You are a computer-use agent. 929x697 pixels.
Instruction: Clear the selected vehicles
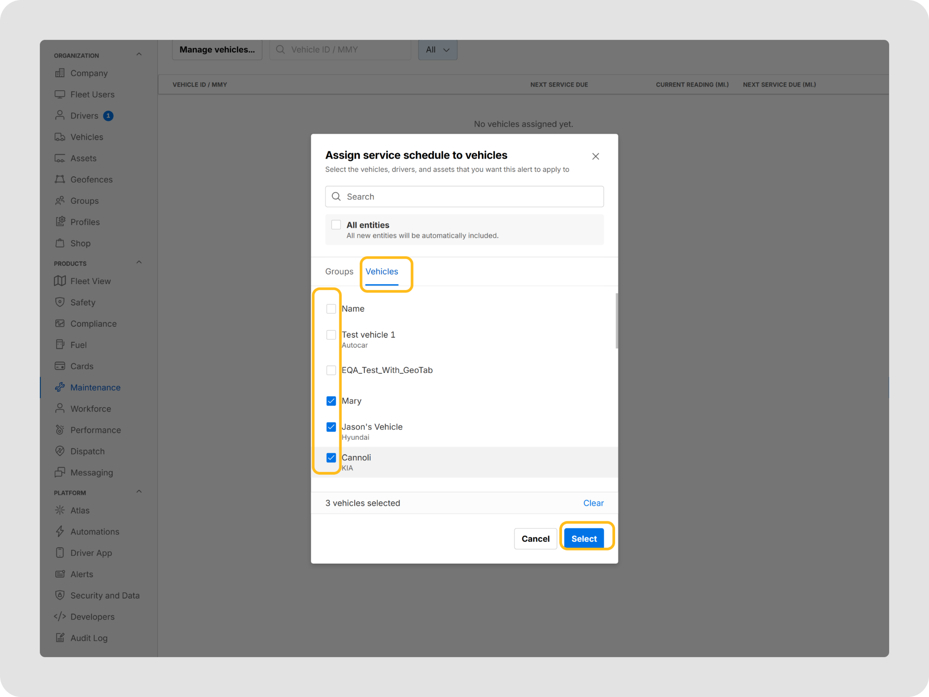593,503
